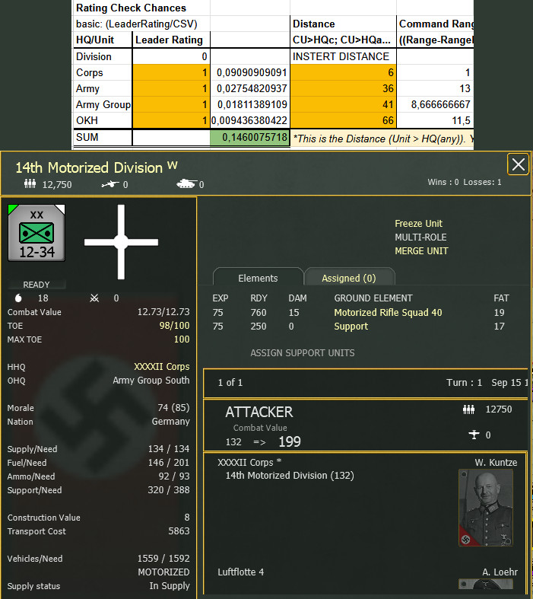This screenshot has width=533, height=599.
Task: Click Support/Need value 320 / 388
Action: (169, 490)
